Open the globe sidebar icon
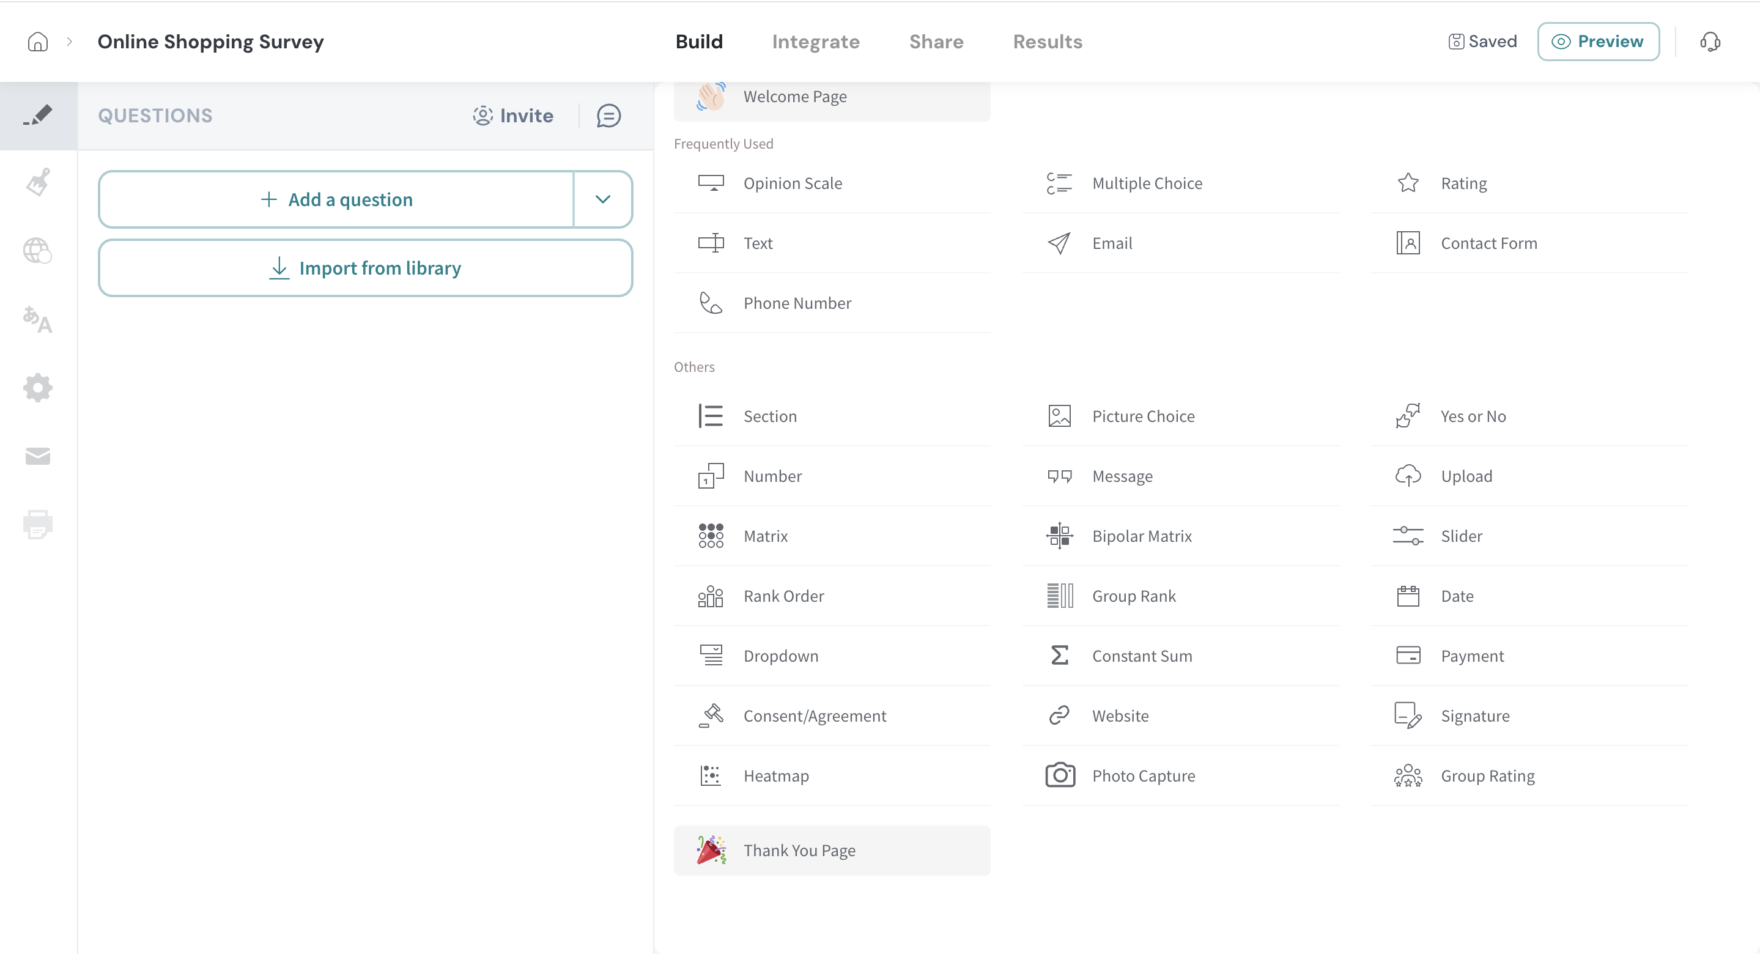This screenshot has height=954, width=1760. [x=37, y=251]
